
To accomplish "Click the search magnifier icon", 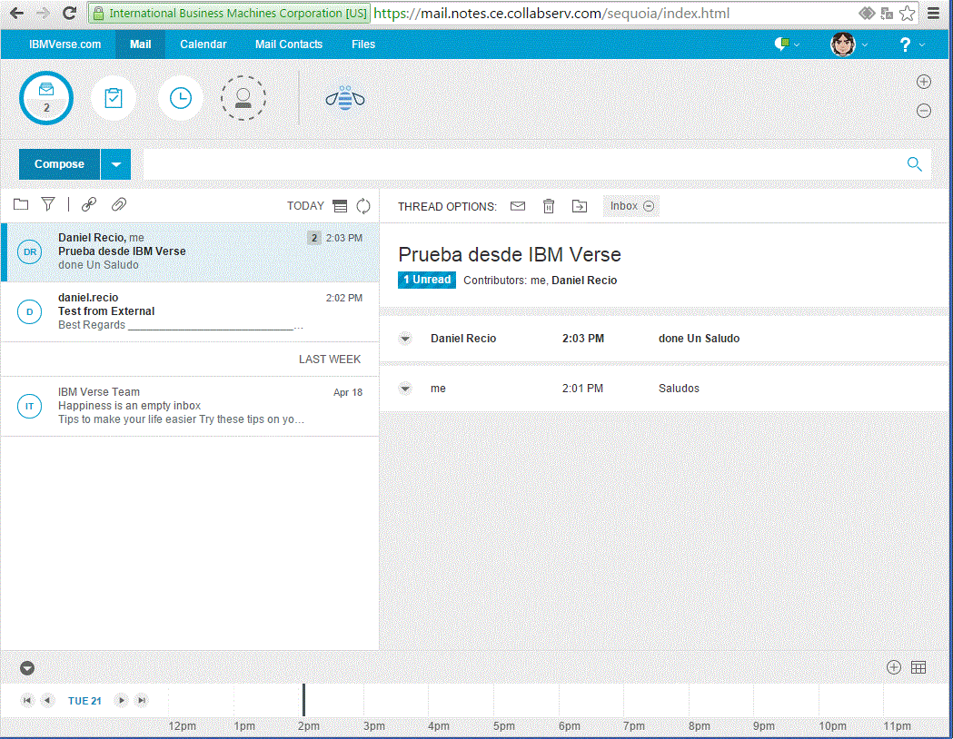I will pyautogui.click(x=914, y=164).
